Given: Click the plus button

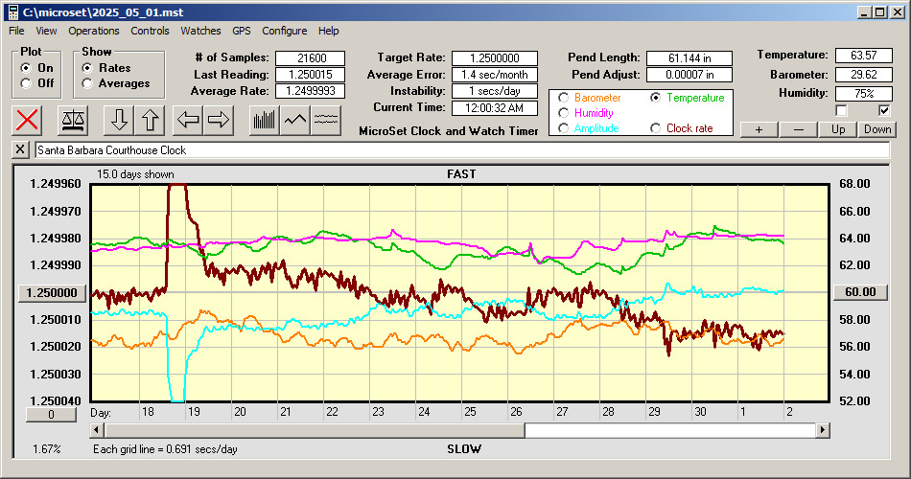Looking at the screenshot, I should (759, 129).
